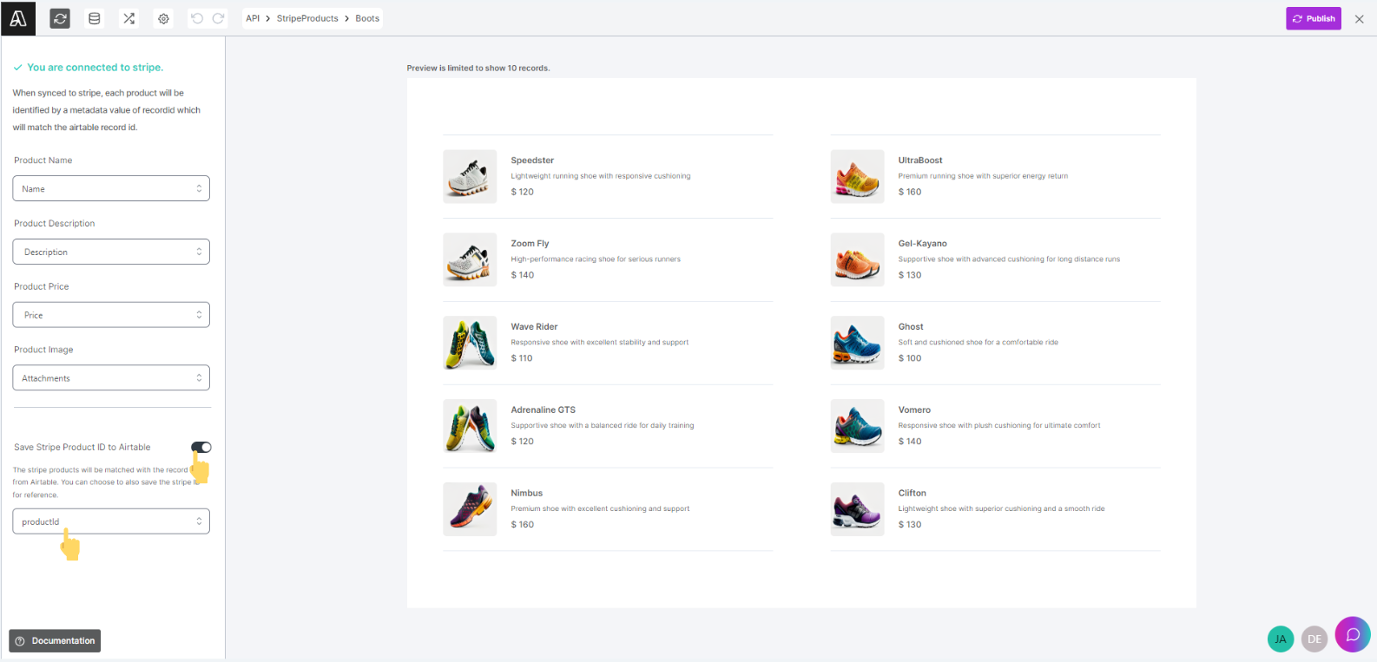Image resolution: width=1377 pixels, height=662 pixels.
Task: Select the Wave Rider shoe thumbnail
Action: (470, 343)
